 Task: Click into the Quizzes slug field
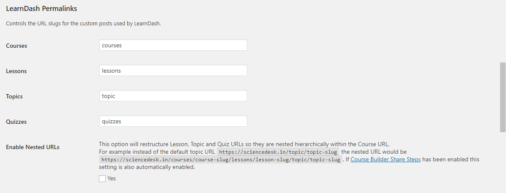[173, 121]
